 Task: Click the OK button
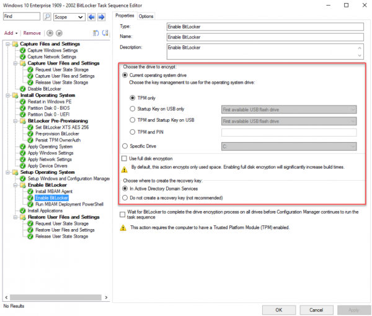(279, 310)
